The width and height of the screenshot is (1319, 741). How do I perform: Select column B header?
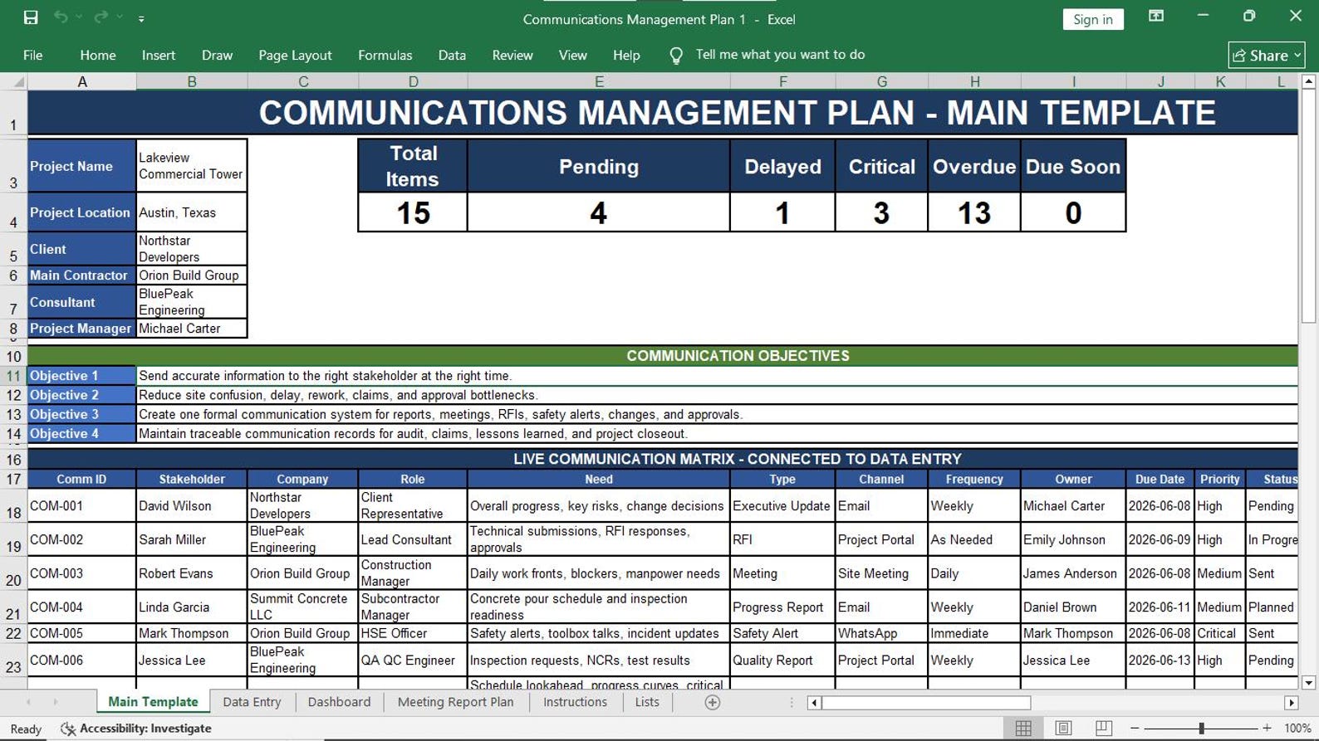(x=192, y=81)
